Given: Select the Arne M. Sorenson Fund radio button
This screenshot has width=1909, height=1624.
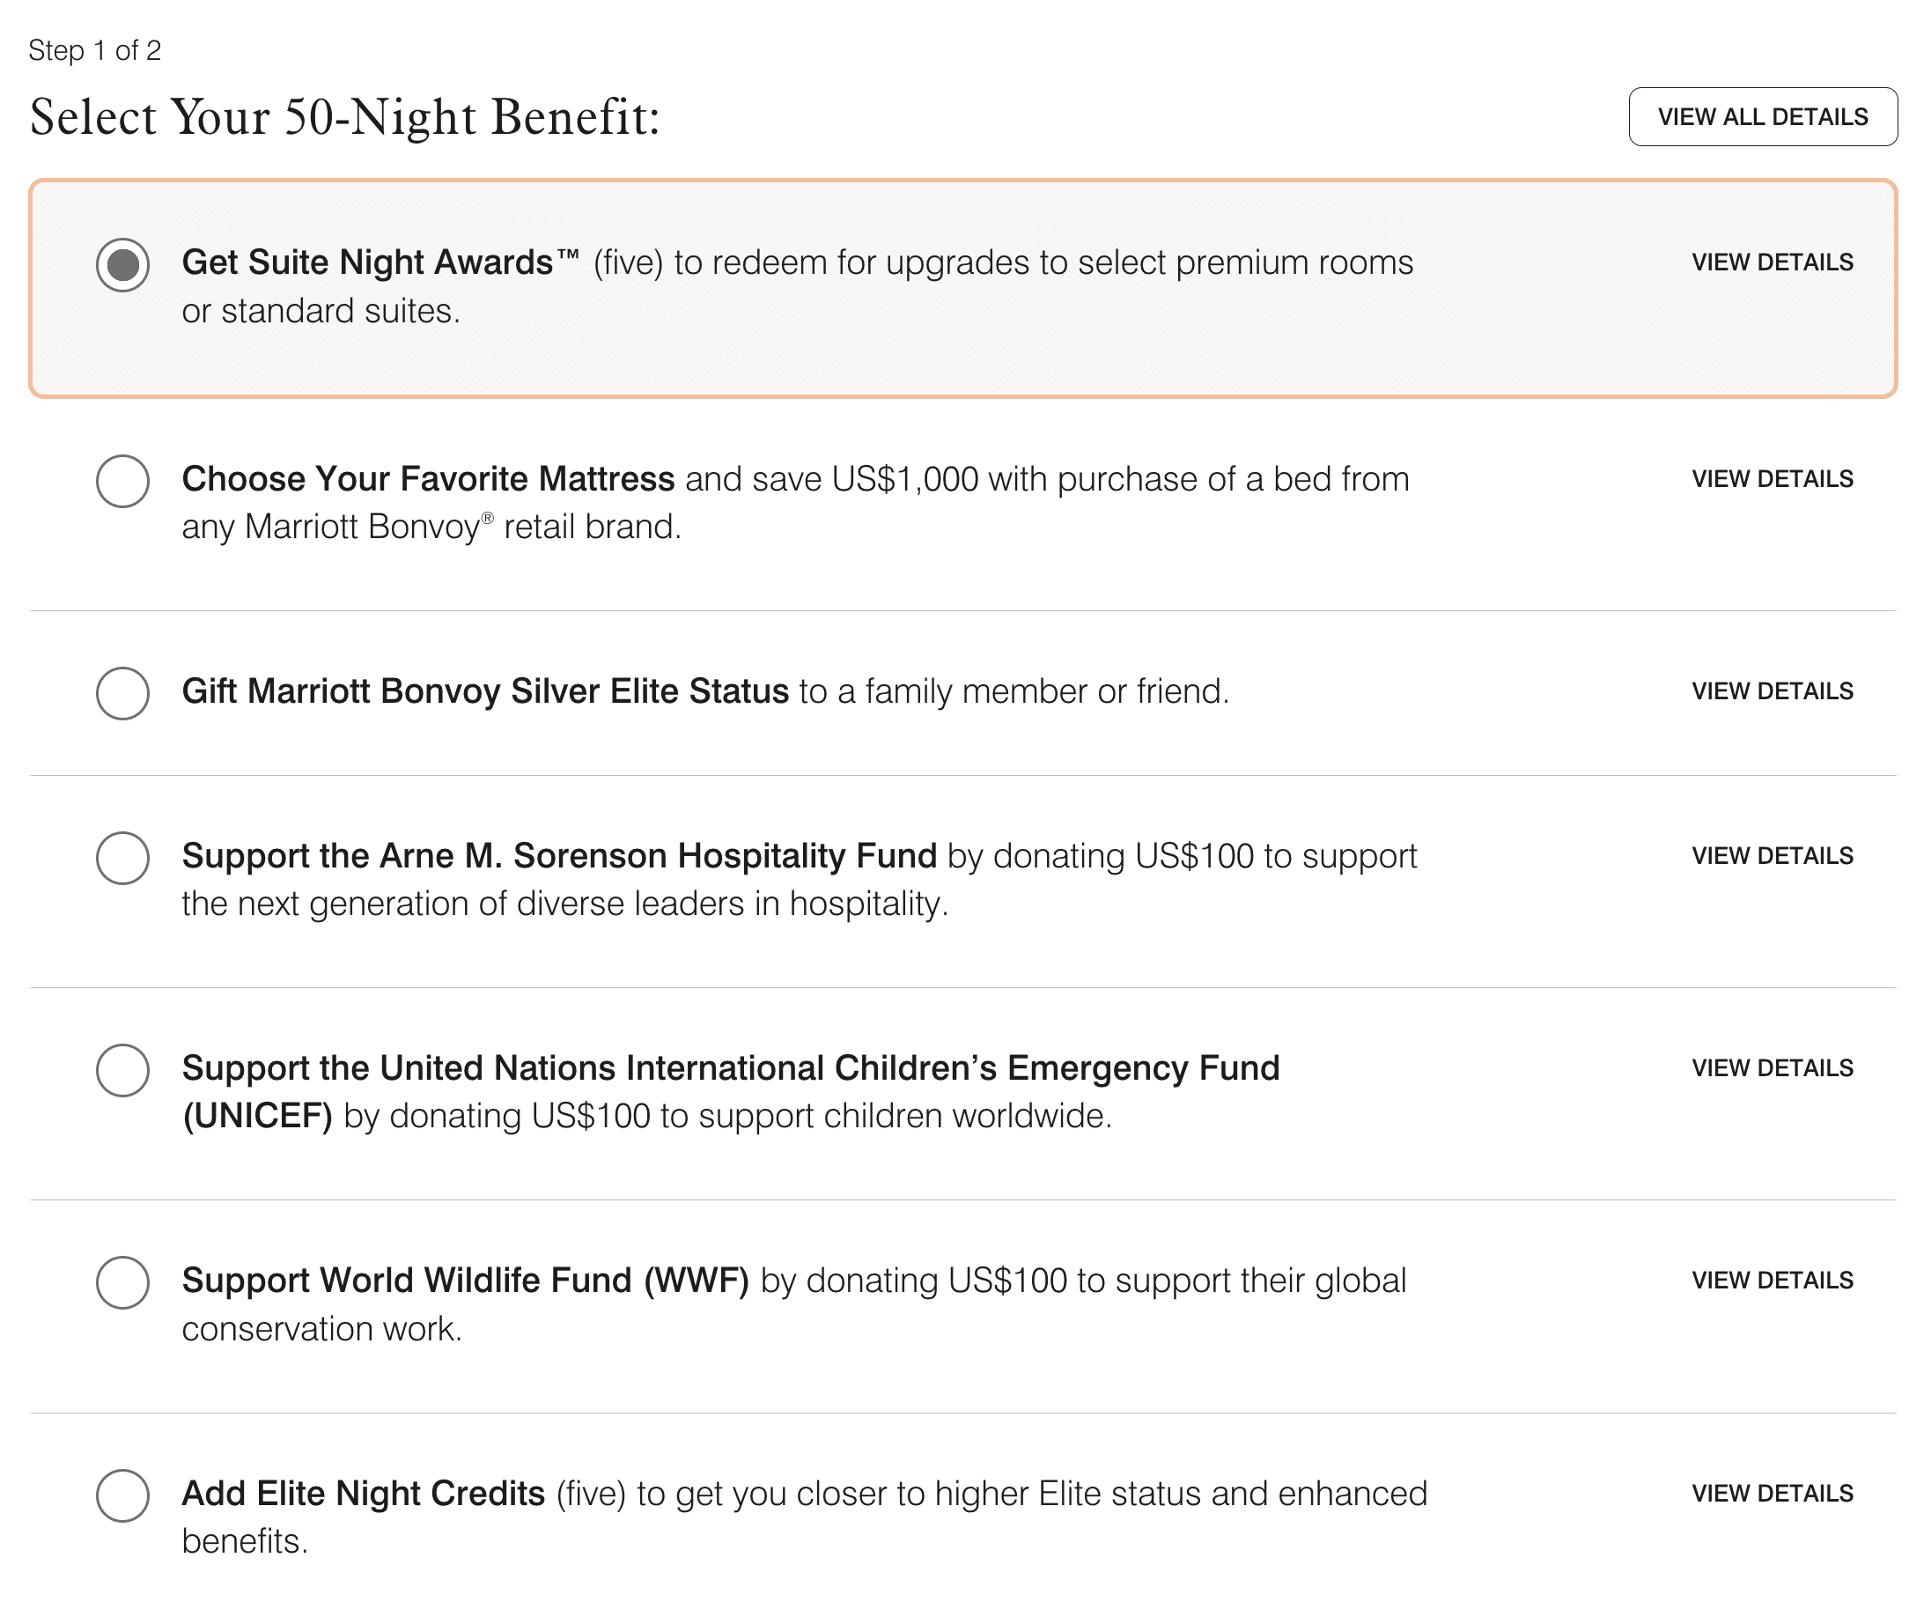Looking at the screenshot, I should click(x=122, y=858).
